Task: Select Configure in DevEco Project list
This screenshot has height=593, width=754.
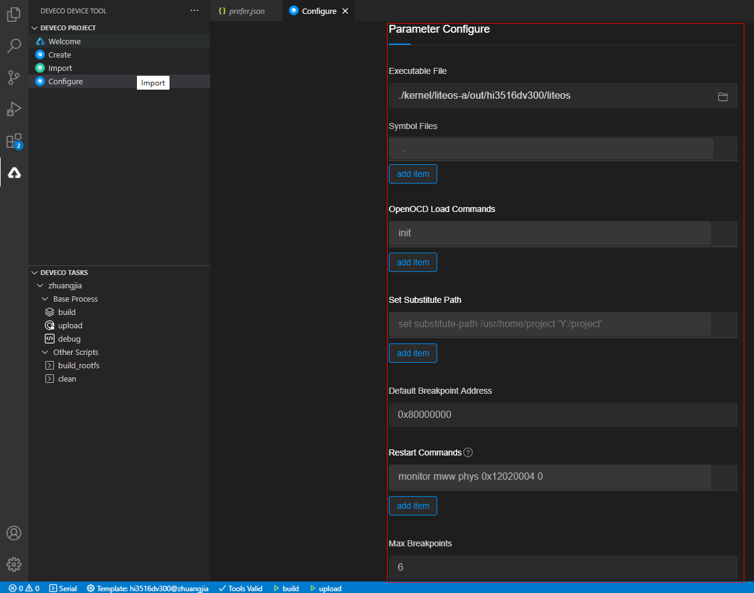Action: pyautogui.click(x=119, y=81)
